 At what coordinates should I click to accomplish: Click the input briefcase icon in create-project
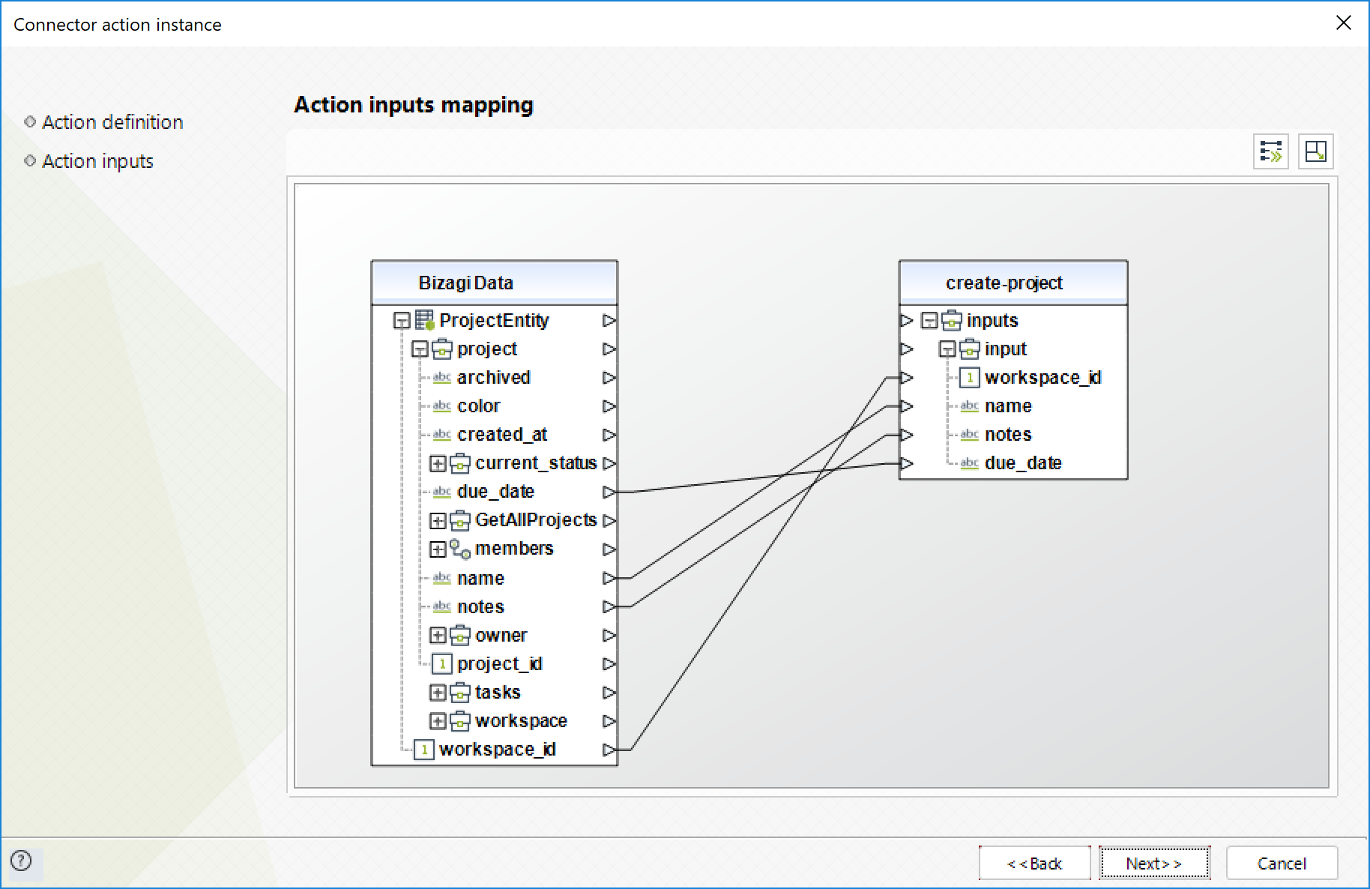(970, 349)
